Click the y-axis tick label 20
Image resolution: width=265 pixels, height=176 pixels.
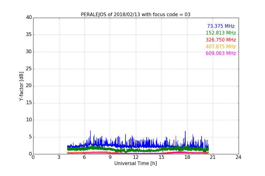click(29, 86)
